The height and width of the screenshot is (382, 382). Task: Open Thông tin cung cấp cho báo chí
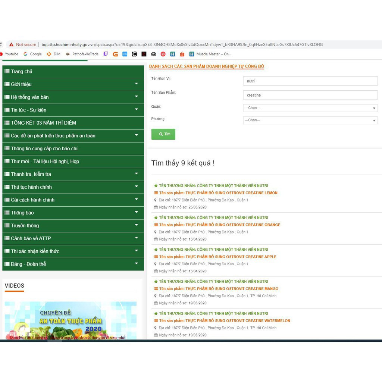[x=44, y=148]
